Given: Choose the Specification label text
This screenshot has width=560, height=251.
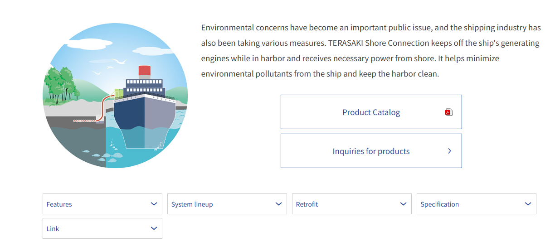Looking at the screenshot, I should [x=439, y=204].
